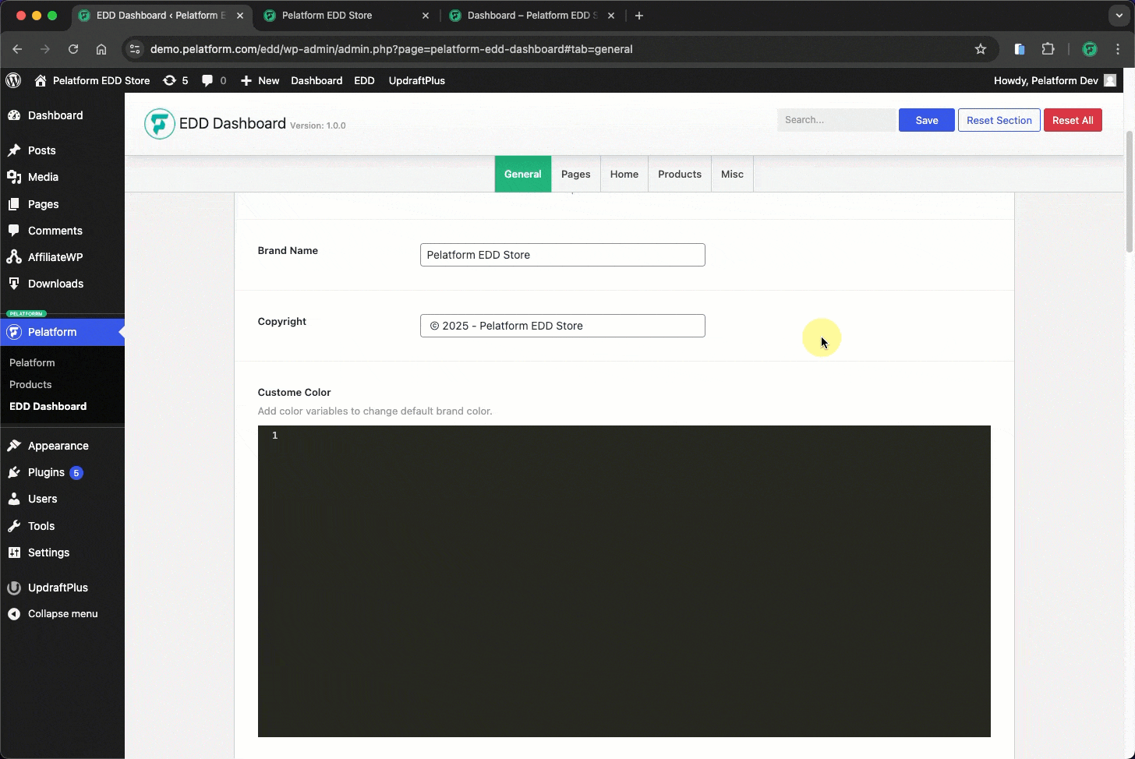The image size is (1135, 759).
Task: Click Media icon in sidebar
Action: point(14,177)
